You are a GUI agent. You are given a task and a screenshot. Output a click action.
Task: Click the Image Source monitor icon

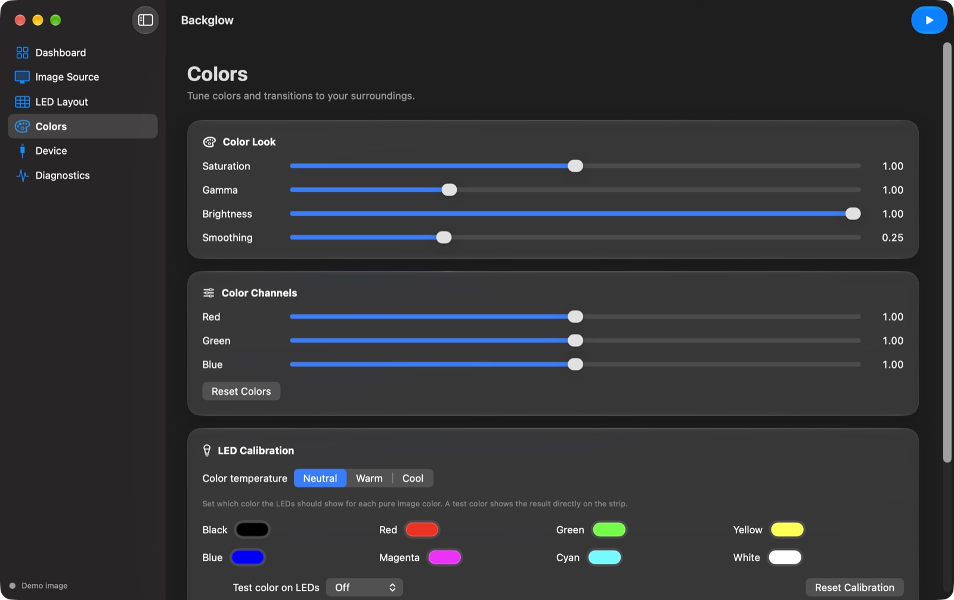22,77
